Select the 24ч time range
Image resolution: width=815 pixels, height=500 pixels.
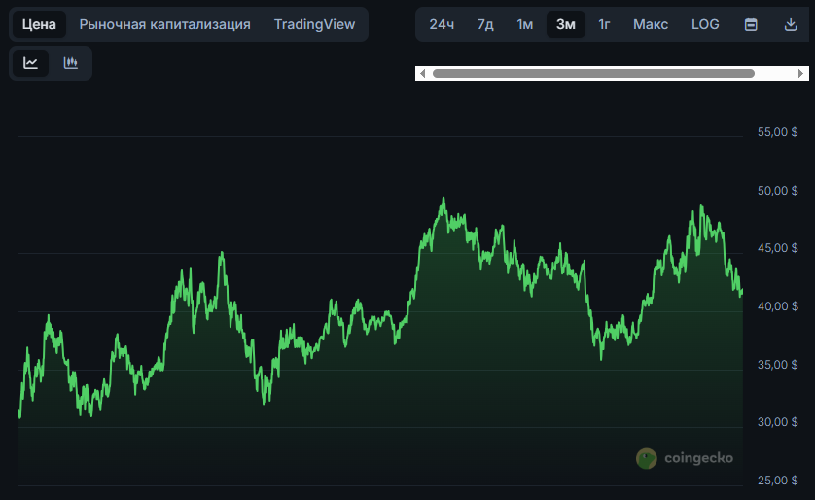pos(442,24)
